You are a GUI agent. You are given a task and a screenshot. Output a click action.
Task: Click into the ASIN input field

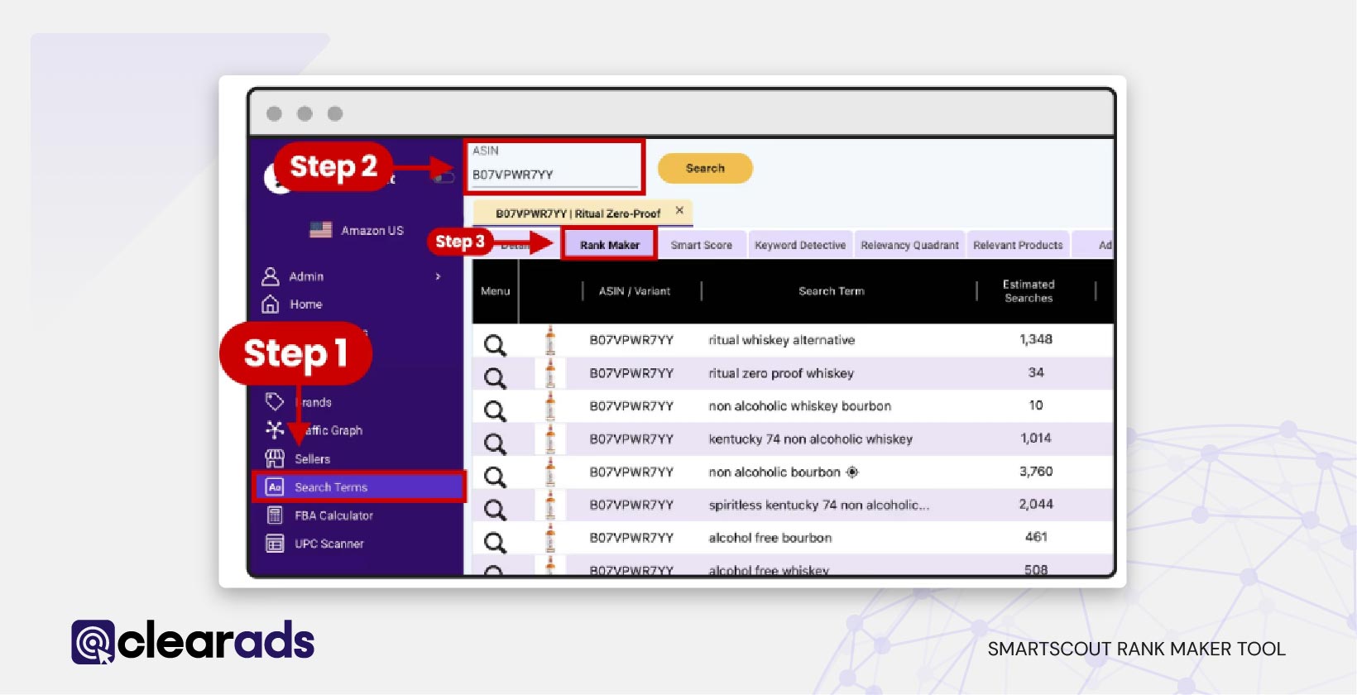point(553,175)
